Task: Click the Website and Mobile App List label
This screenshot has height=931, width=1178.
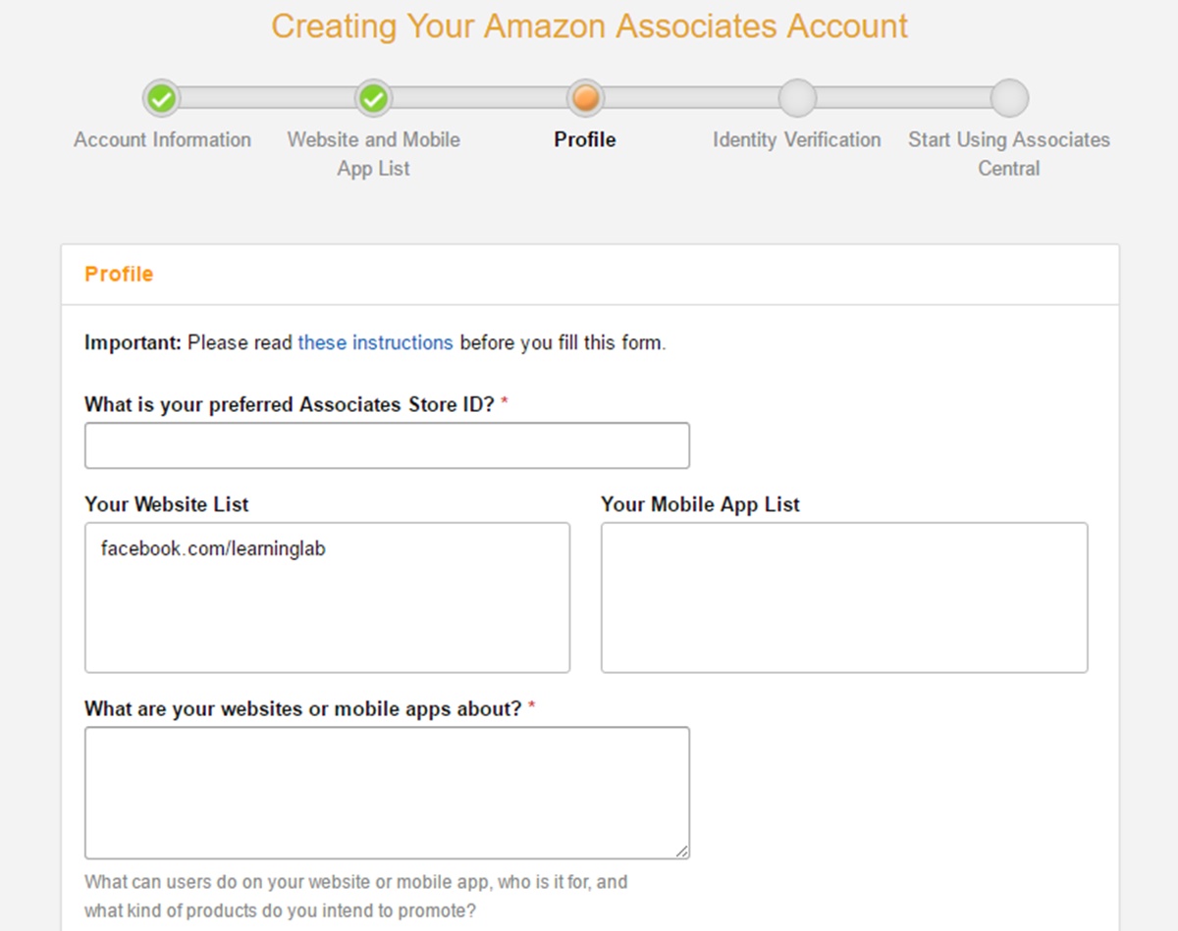Action: click(373, 154)
